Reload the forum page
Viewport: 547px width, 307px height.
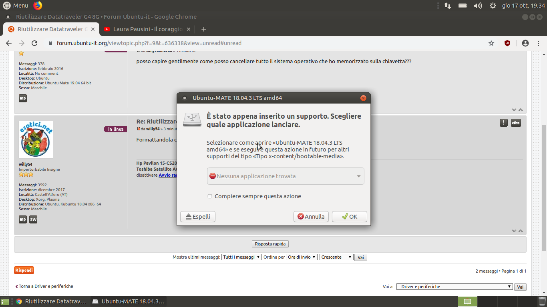click(x=34, y=43)
